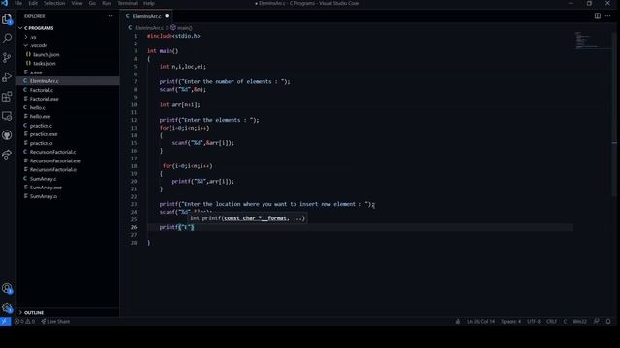Image resolution: width=620 pixels, height=348 pixels.
Task: Open the Manage gear icon
Action: pyautogui.click(x=7, y=307)
